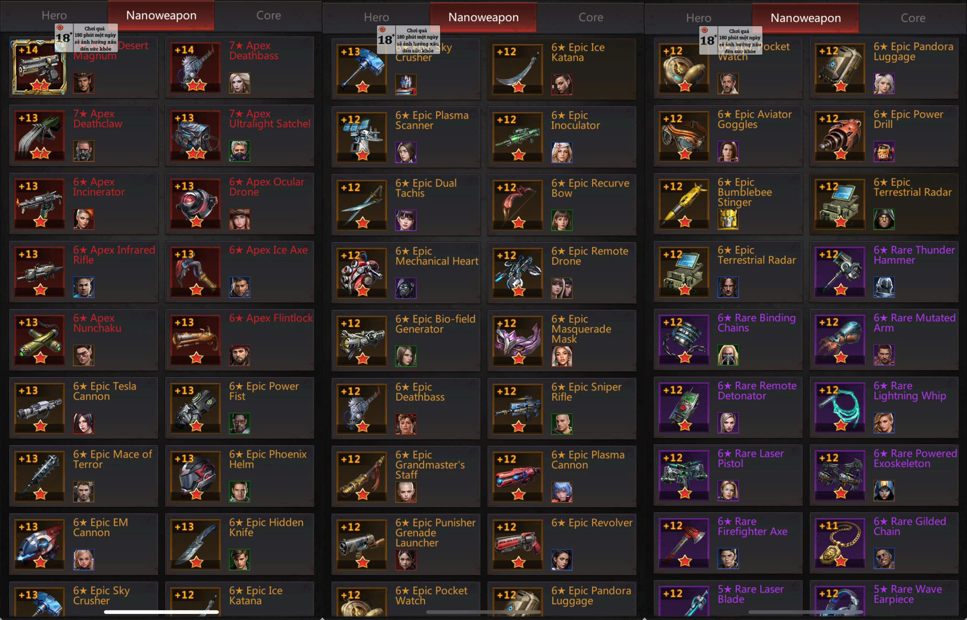Open the 6★ Epic Phoenix Helm icon

196,476
